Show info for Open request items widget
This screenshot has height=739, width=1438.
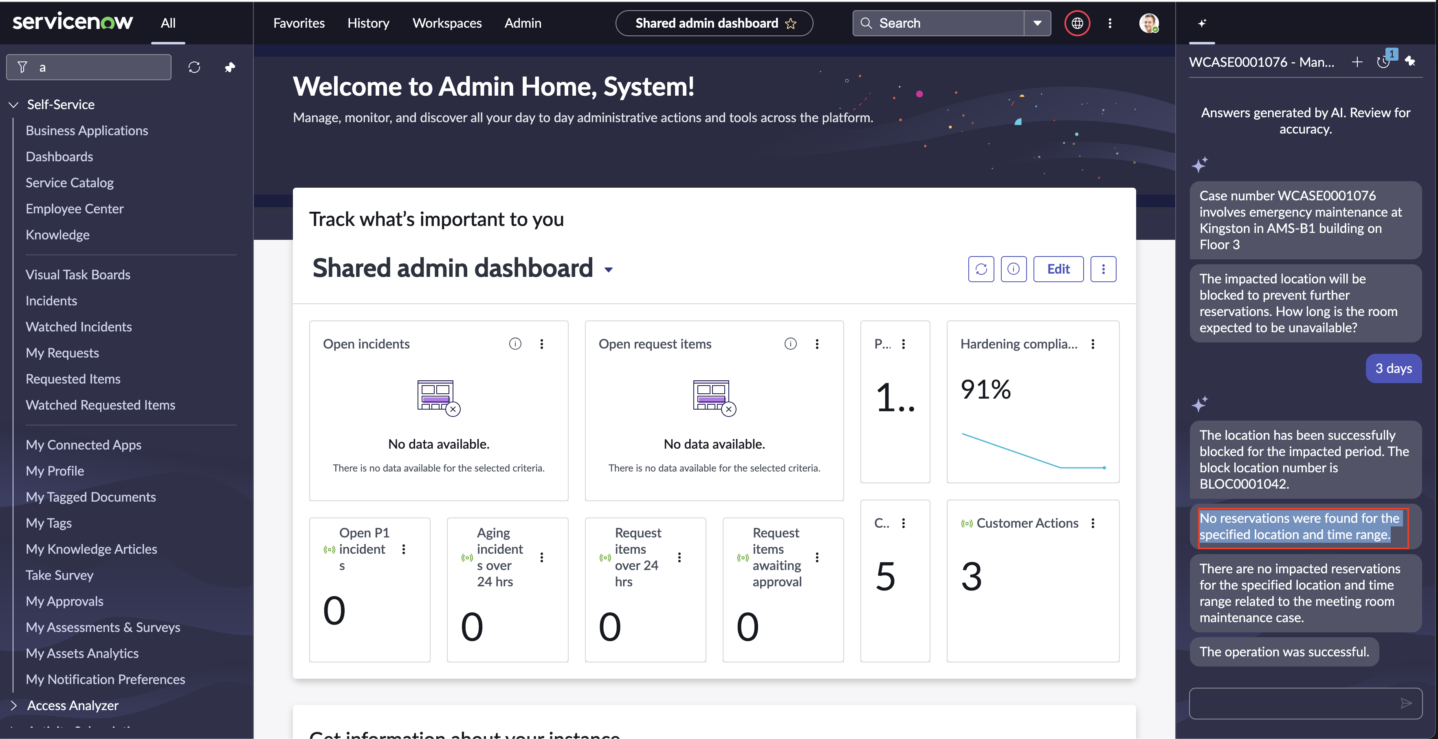[x=790, y=344]
